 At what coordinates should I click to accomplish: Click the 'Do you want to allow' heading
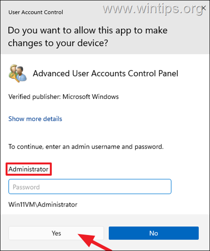click(88, 31)
